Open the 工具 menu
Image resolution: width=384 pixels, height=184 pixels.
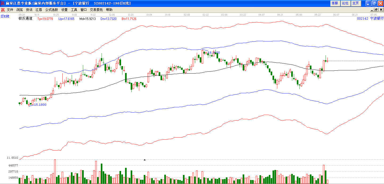pos(74,10)
